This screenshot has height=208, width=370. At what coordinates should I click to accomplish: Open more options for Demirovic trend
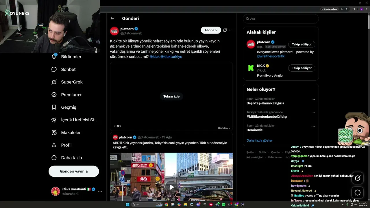click(313, 126)
